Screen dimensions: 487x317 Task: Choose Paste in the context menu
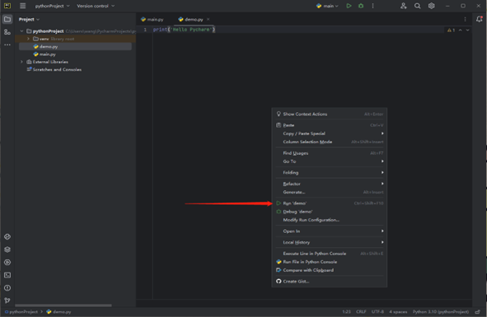(x=330, y=125)
